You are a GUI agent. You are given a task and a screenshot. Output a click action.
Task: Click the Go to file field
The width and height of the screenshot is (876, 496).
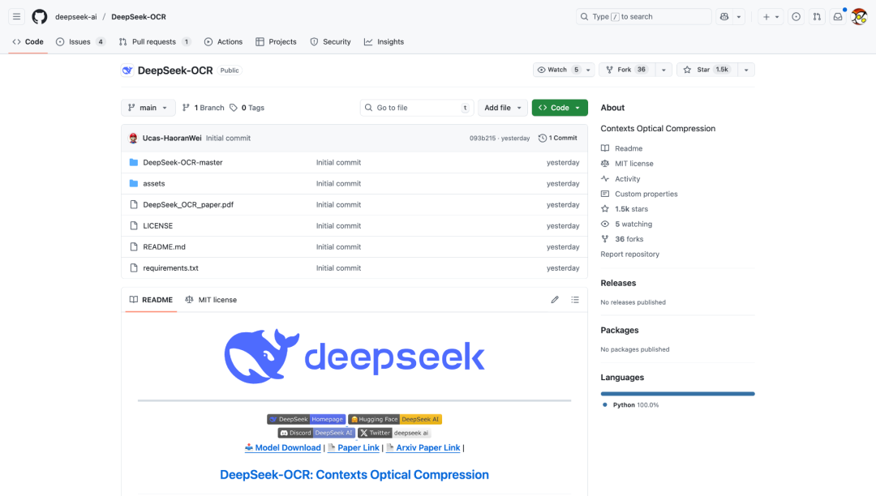click(417, 108)
